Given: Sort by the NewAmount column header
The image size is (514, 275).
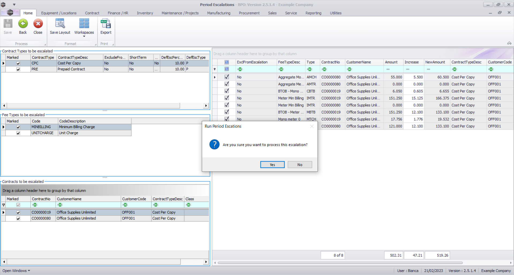Looking at the screenshot, I should [x=437, y=62].
